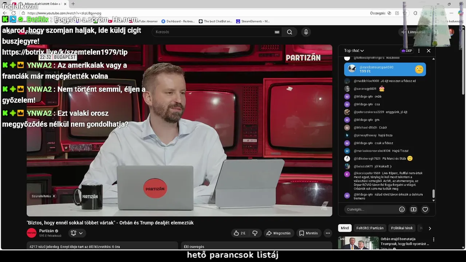Type a message in the Csevegés field
The image size is (466, 262).
pos(371,209)
